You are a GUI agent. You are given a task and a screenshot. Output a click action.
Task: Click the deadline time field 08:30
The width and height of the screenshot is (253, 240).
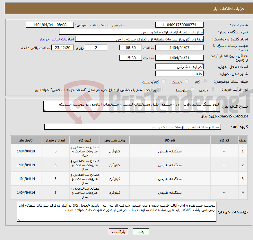coord(131,47)
